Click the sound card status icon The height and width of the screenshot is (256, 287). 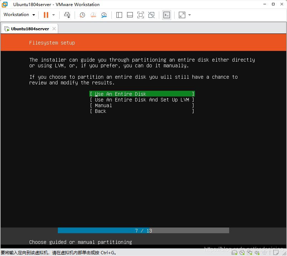point(257,253)
